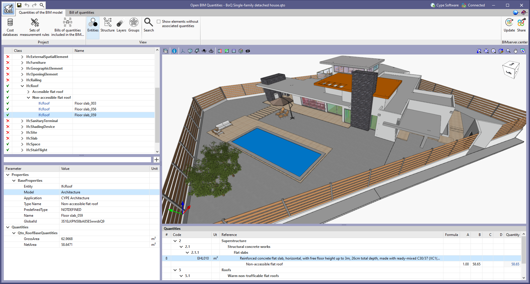
Task: Collapse the Qto_RoofBaseQuantities group
Action: coord(14,233)
